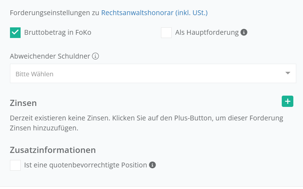Click the green plus button to add Zinsen

(x=288, y=101)
